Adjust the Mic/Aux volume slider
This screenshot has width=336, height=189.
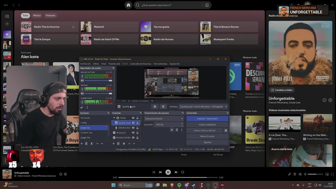[98, 93]
